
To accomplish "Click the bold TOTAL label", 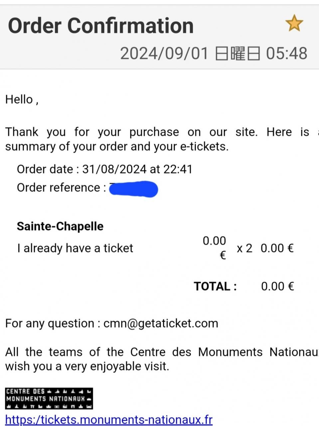I will 215,286.
